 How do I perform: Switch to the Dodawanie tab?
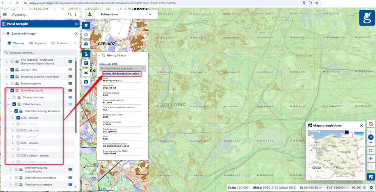[61, 43]
